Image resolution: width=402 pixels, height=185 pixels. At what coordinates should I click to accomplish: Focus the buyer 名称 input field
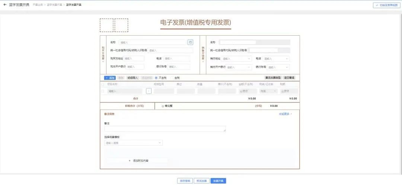pyautogui.click(x=153, y=42)
